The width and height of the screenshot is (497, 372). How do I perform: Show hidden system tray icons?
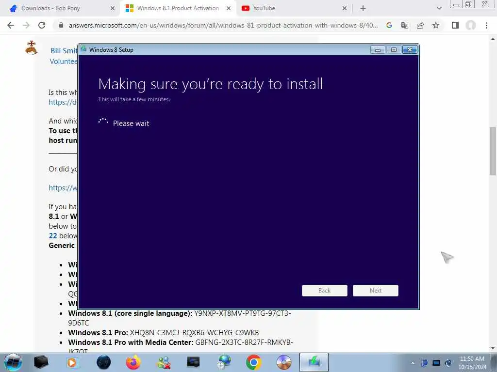(413, 363)
